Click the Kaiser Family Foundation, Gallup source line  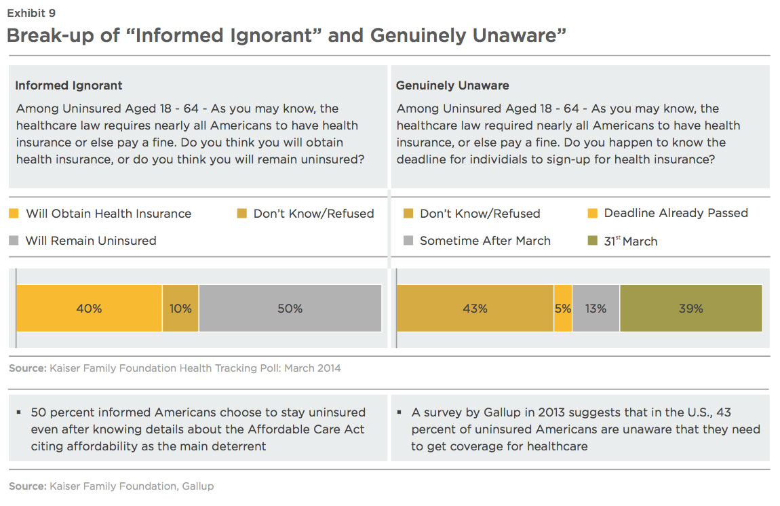(111, 486)
